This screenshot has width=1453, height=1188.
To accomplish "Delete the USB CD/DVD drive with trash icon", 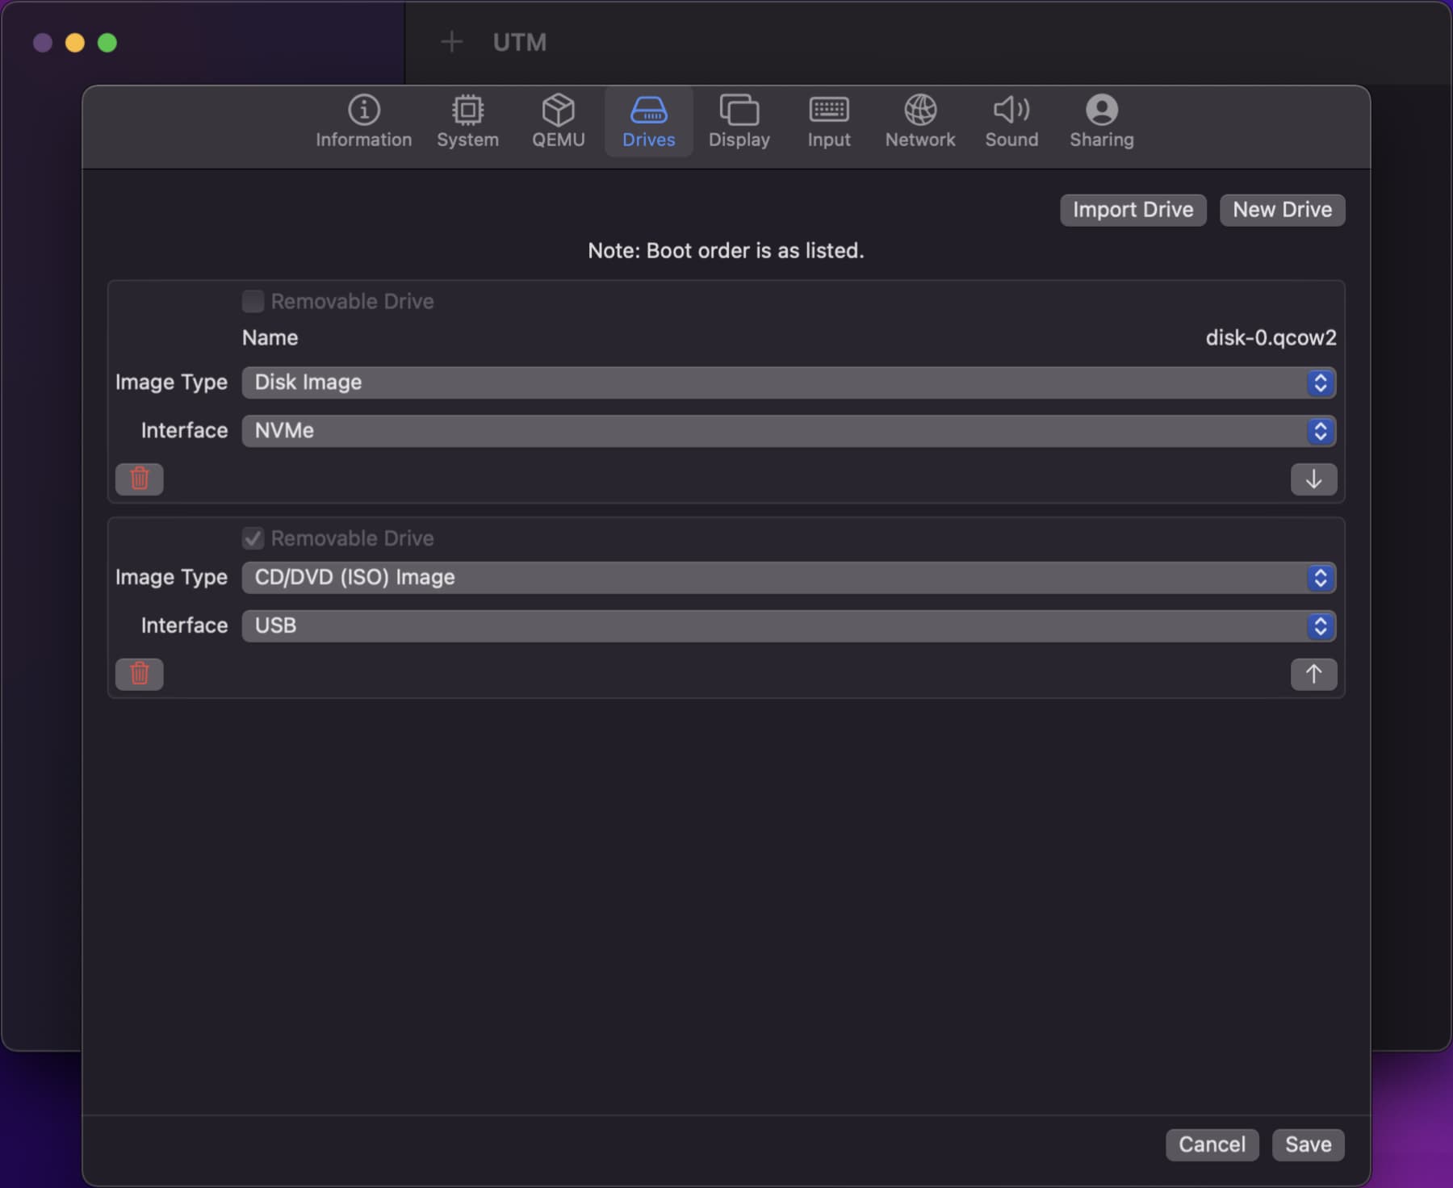I will coord(140,674).
